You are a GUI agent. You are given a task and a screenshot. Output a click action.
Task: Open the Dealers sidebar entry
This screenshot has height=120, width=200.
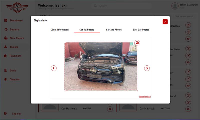tap(14, 29)
